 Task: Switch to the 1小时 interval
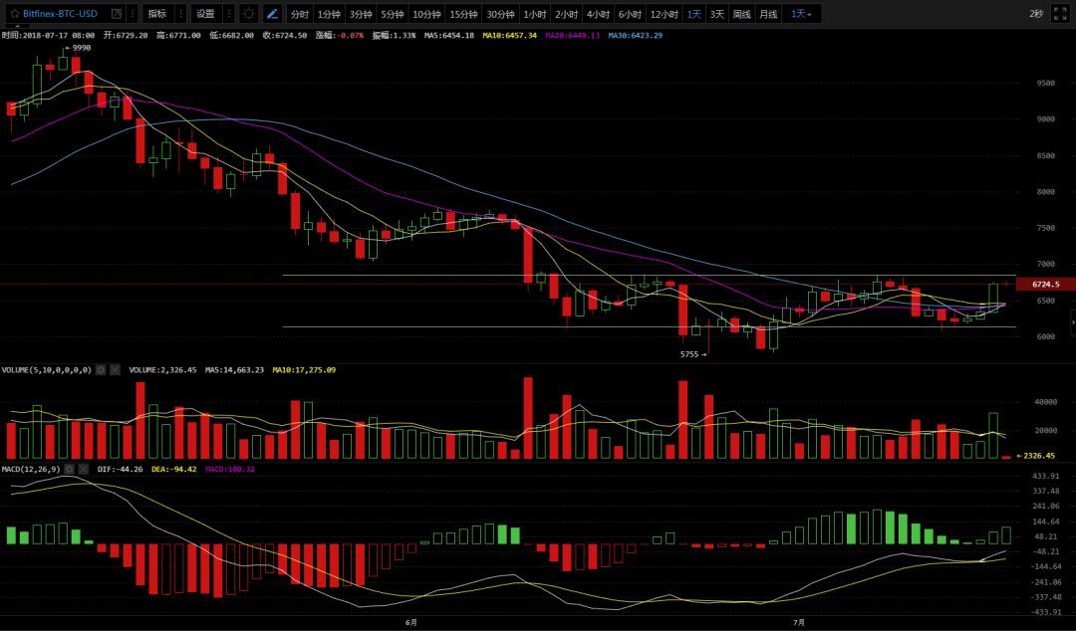pos(535,14)
